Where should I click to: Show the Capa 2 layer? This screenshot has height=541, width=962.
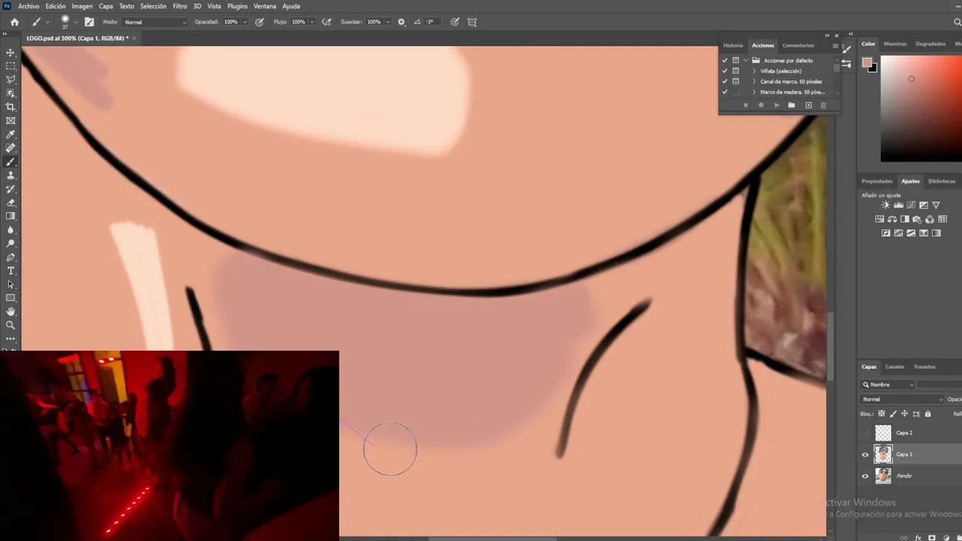[865, 433]
